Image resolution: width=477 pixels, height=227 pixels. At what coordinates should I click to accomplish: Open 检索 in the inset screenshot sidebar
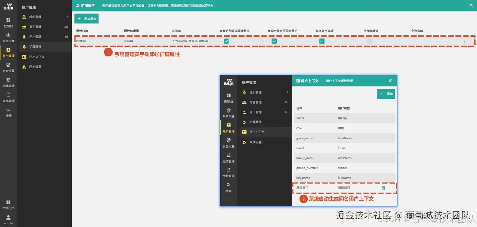coord(228,187)
